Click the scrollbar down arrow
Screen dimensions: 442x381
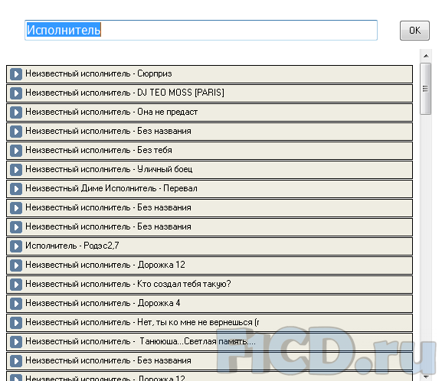click(426, 376)
